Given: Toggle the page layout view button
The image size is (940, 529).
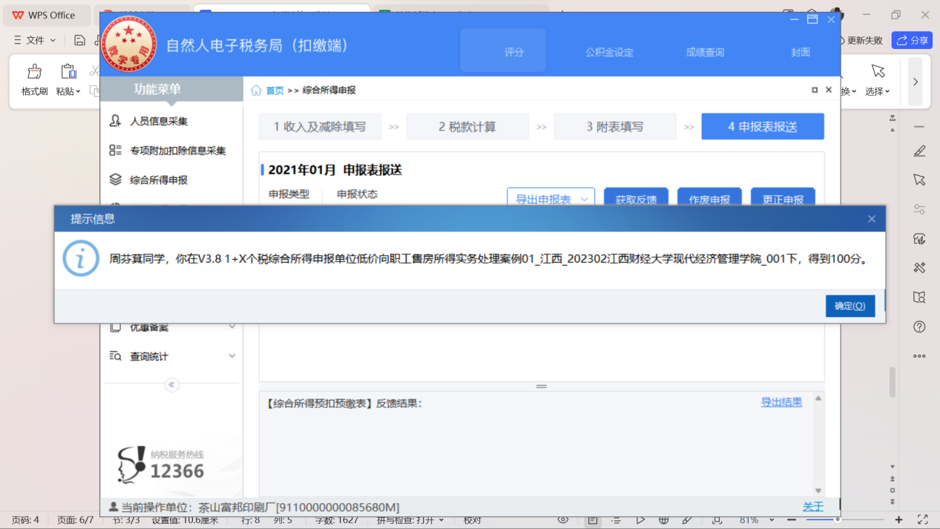Looking at the screenshot, I should click(592, 520).
